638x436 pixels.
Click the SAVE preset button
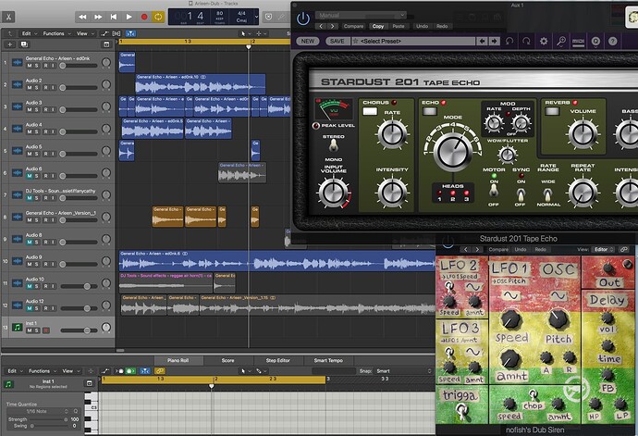[337, 41]
